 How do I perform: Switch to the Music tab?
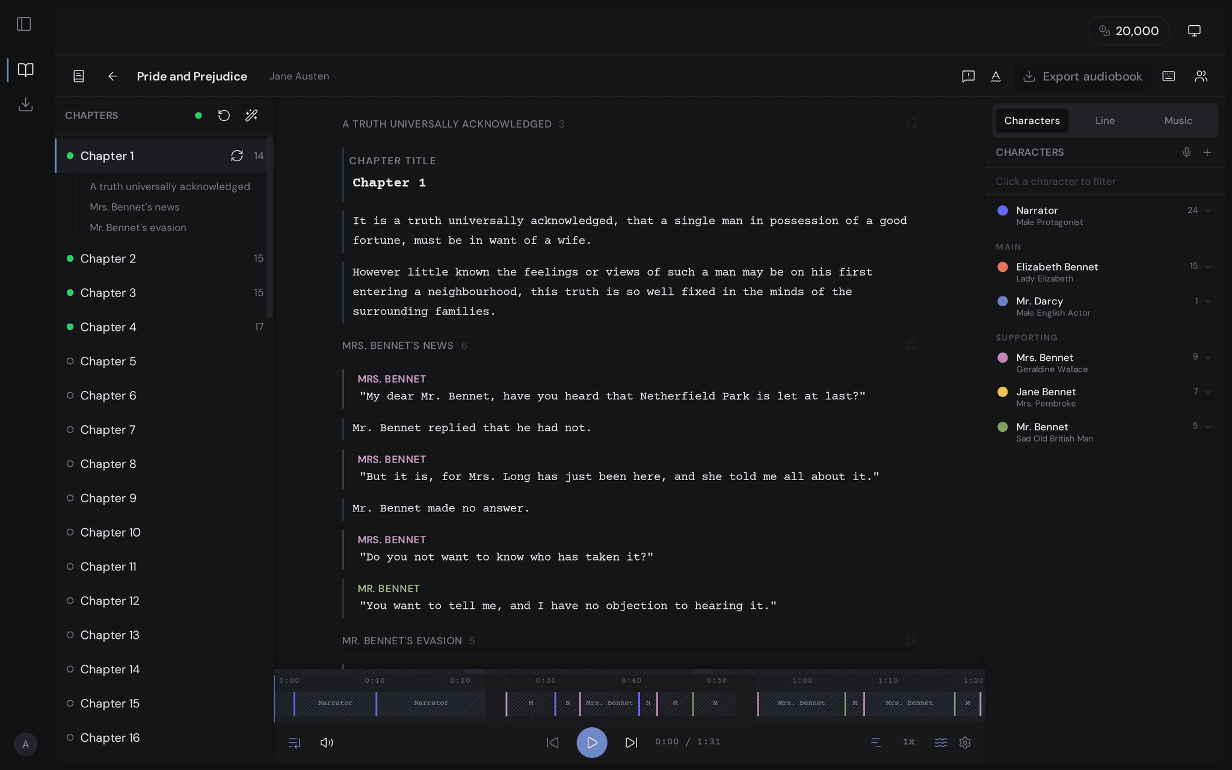[1178, 121]
